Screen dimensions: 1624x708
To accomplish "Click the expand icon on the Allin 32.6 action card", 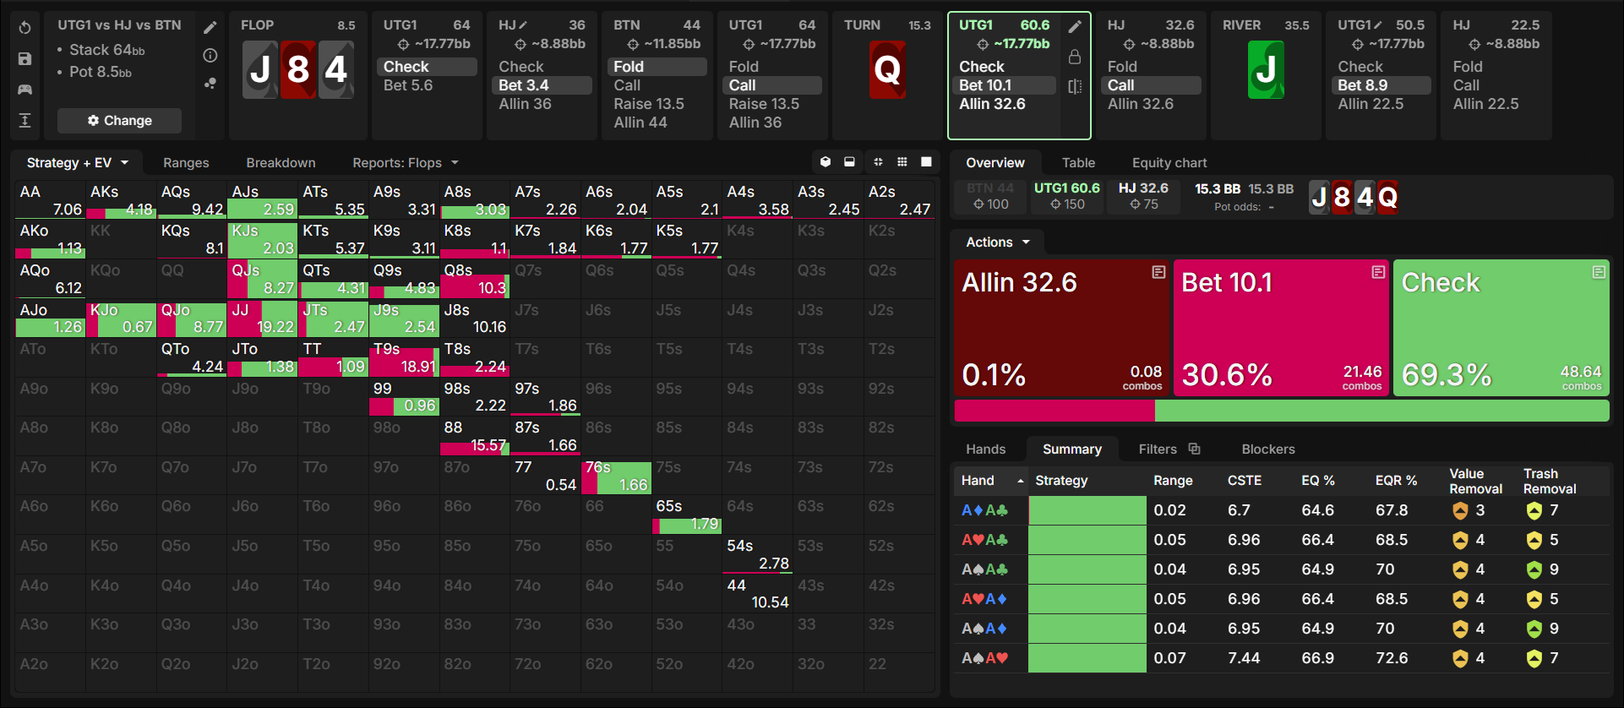I will coord(1158,272).
